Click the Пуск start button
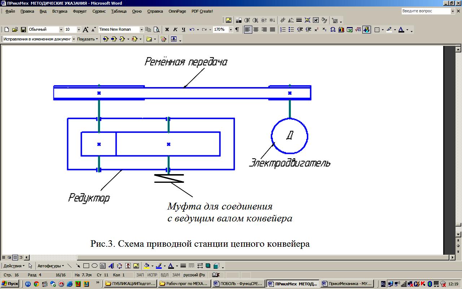462x289 pixels. coord(10,284)
